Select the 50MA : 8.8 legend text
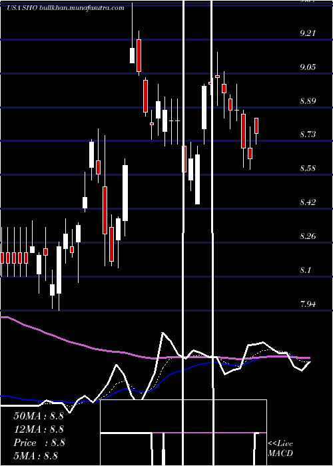The height and width of the screenshot is (466, 333). pos(39,416)
